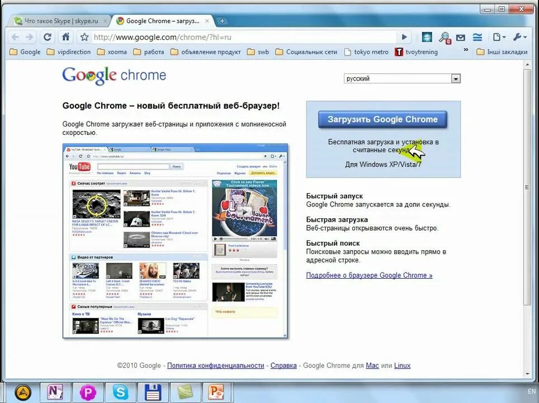The image size is (539, 403).
Task: Open Подробнее о браузере Google Chrome link
Action: pyautogui.click(x=369, y=275)
